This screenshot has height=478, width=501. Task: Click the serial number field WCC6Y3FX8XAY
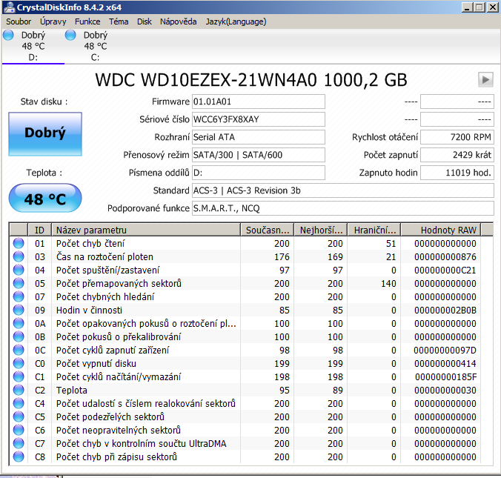point(257,119)
